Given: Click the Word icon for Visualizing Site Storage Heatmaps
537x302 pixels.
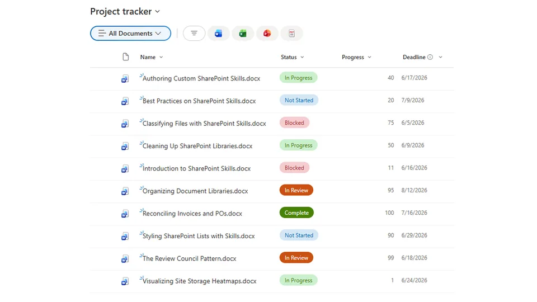Looking at the screenshot, I should point(125,281).
